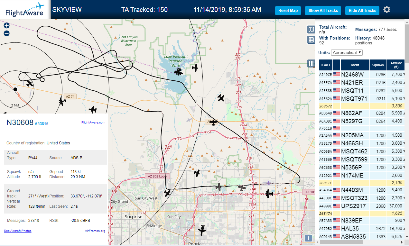Select the ASH5835 aircraft row

tap(362, 236)
